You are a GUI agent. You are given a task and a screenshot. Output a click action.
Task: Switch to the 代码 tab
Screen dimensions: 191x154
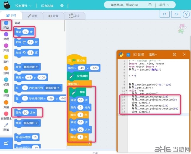11,15
